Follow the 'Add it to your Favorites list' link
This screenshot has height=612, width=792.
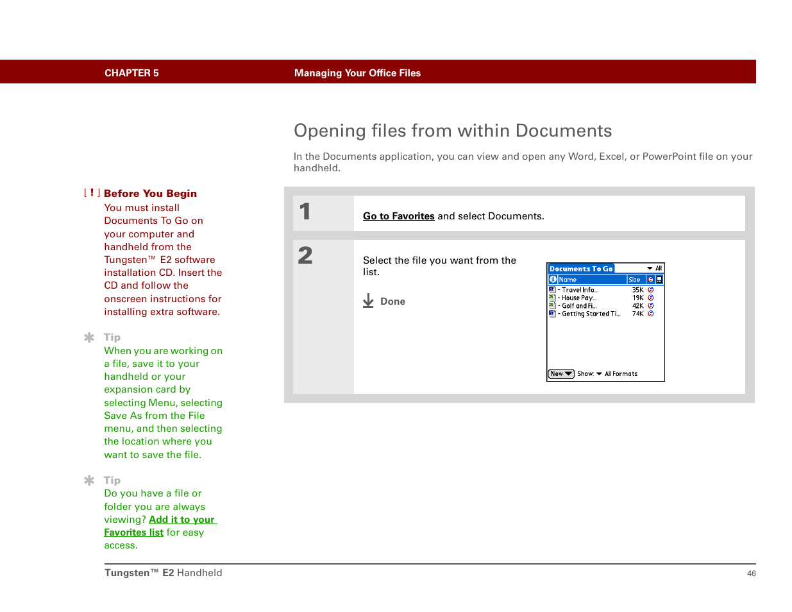coord(160,526)
